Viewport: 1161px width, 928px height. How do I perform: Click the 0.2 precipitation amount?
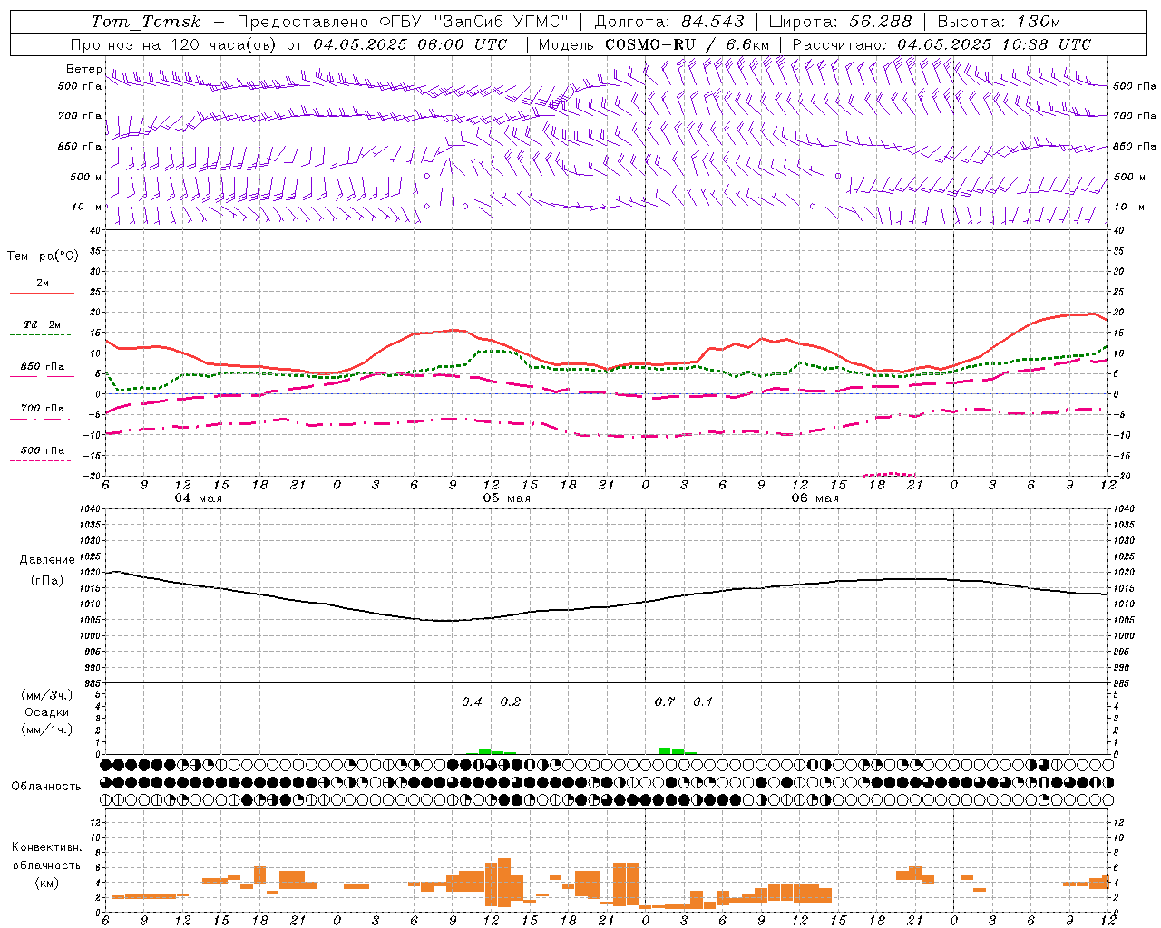click(511, 702)
